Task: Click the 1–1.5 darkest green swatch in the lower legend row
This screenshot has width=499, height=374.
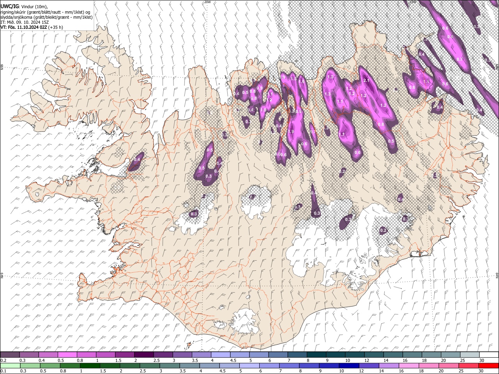Action: tap(90, 365)
